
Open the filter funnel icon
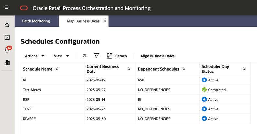(x=96, y=56)
